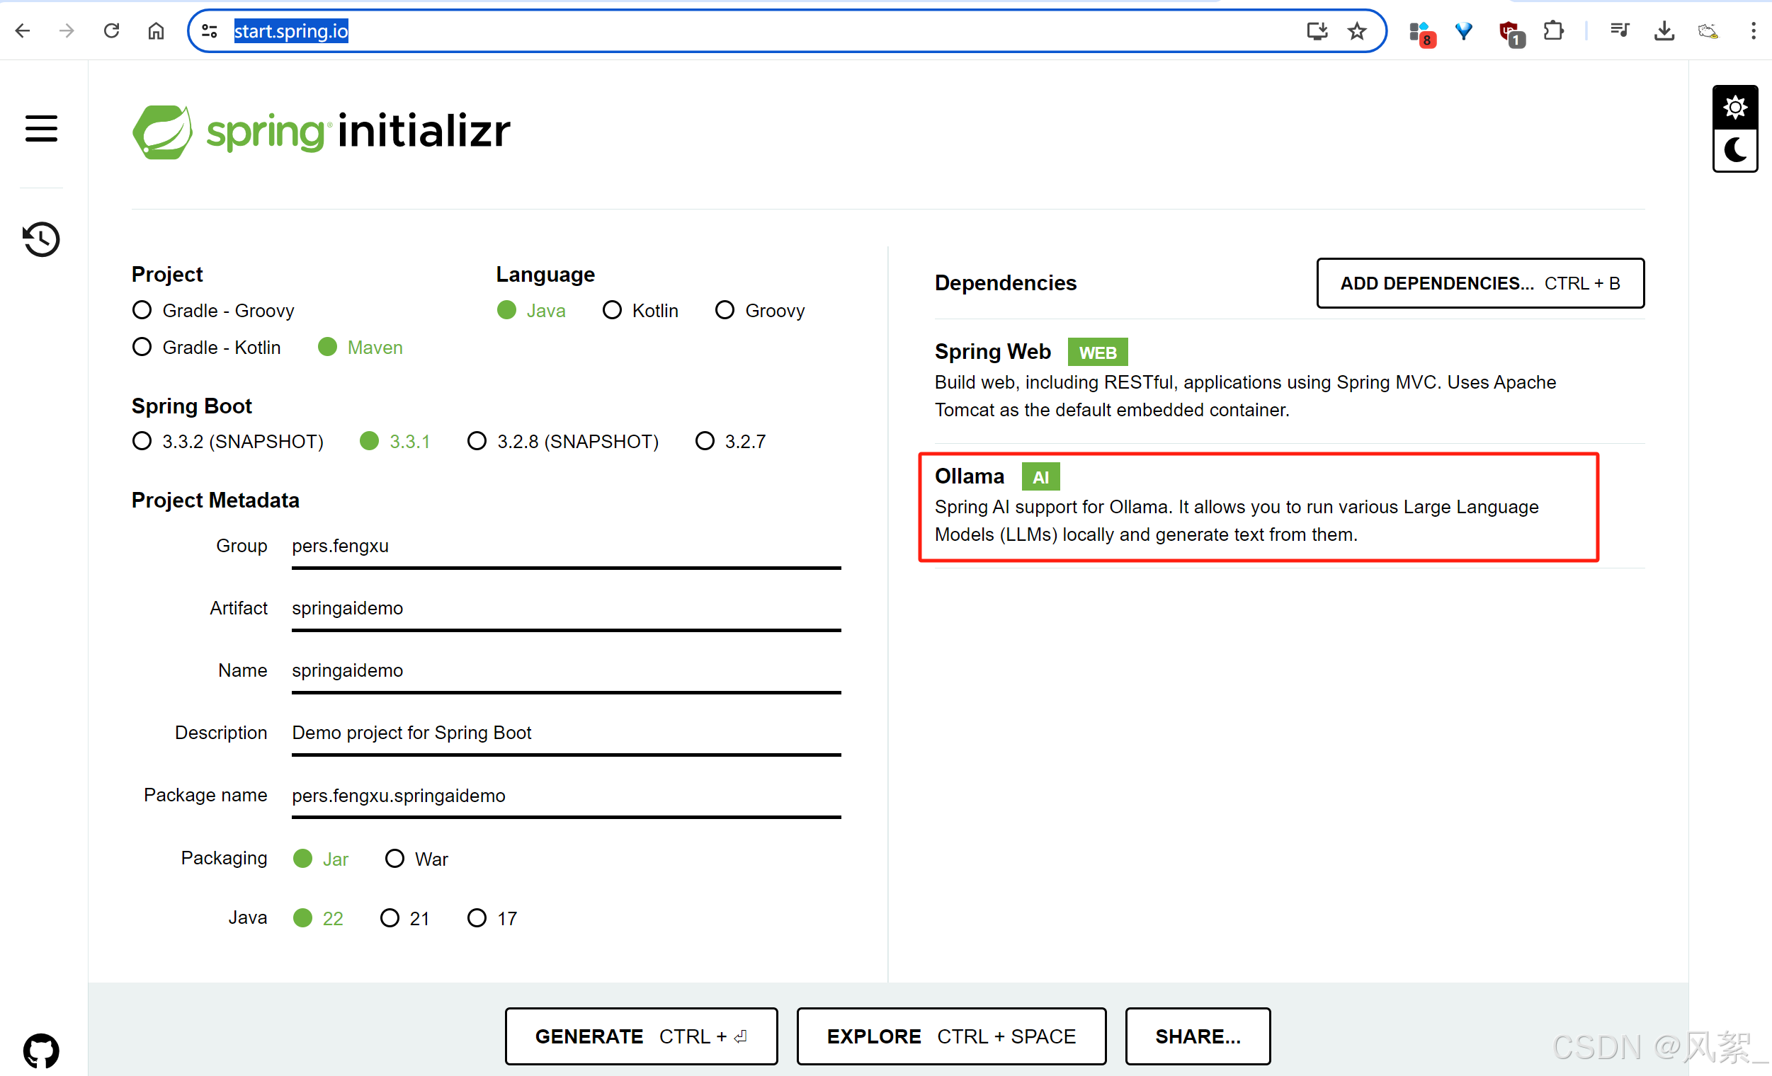Choose Jar packaging

[321, 859]
